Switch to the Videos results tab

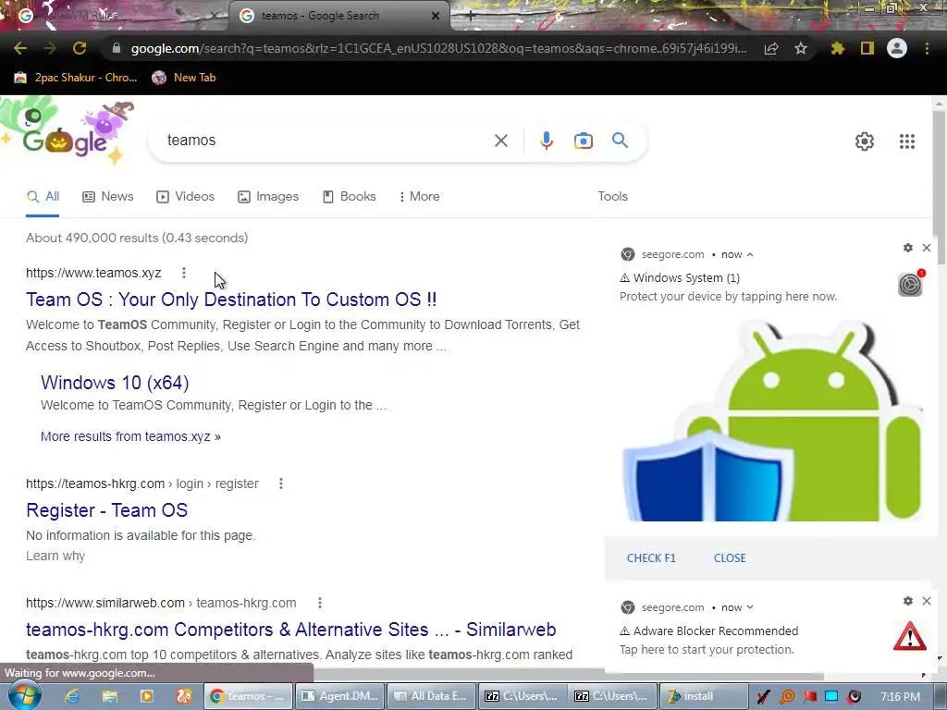coord(185,196)
